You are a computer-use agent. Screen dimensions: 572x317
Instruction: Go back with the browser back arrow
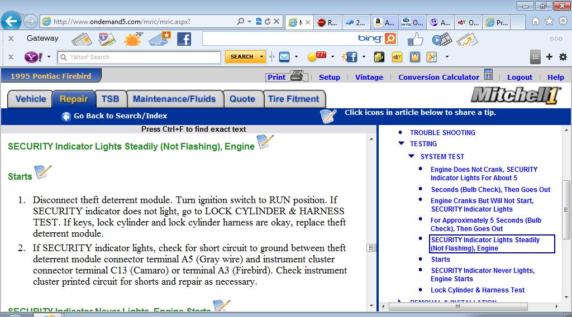point(11,21)
